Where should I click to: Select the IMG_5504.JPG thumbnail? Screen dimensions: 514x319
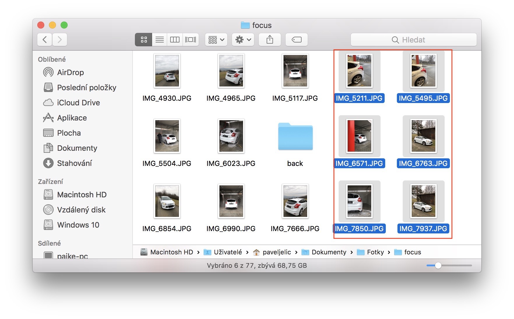click(x=167, y=136)
